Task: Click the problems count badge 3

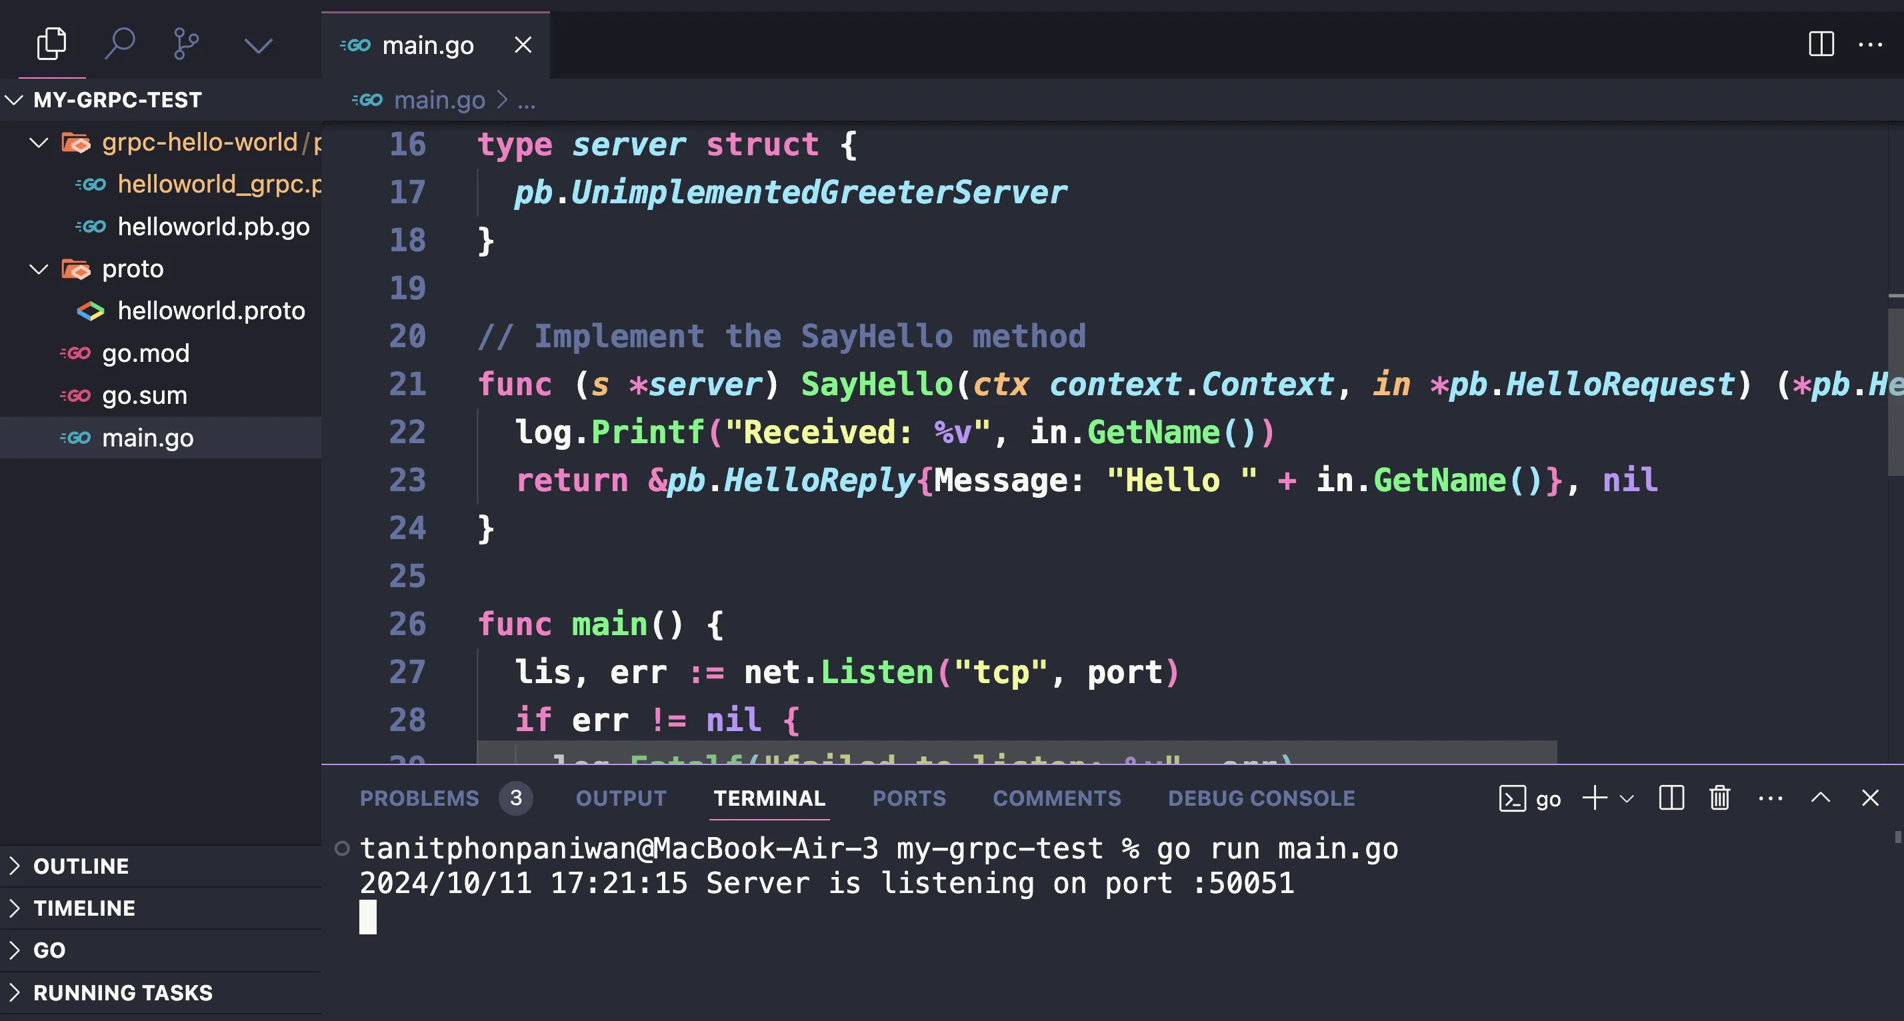Action: tap(515, 798)
